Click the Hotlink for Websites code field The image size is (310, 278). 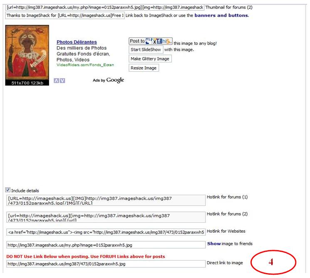(106, 232)
